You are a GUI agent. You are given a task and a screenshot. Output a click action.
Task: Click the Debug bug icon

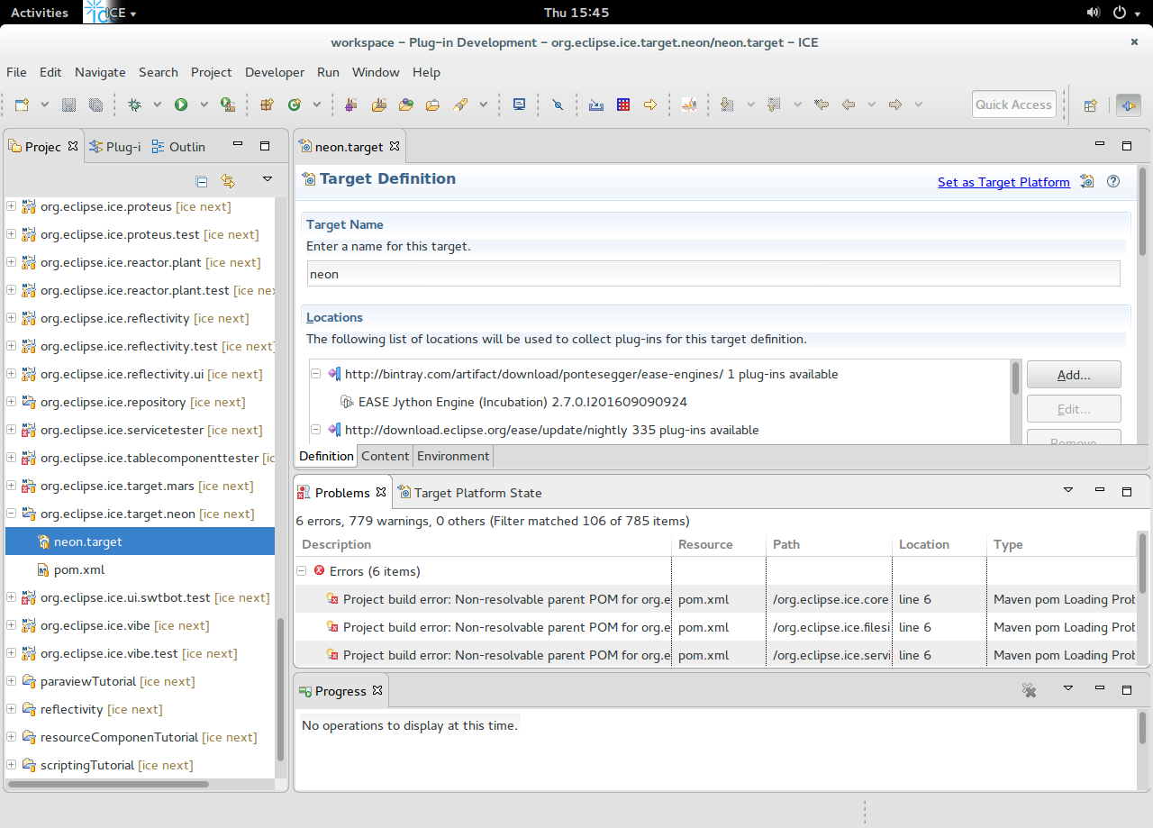(x=134, y=105)
